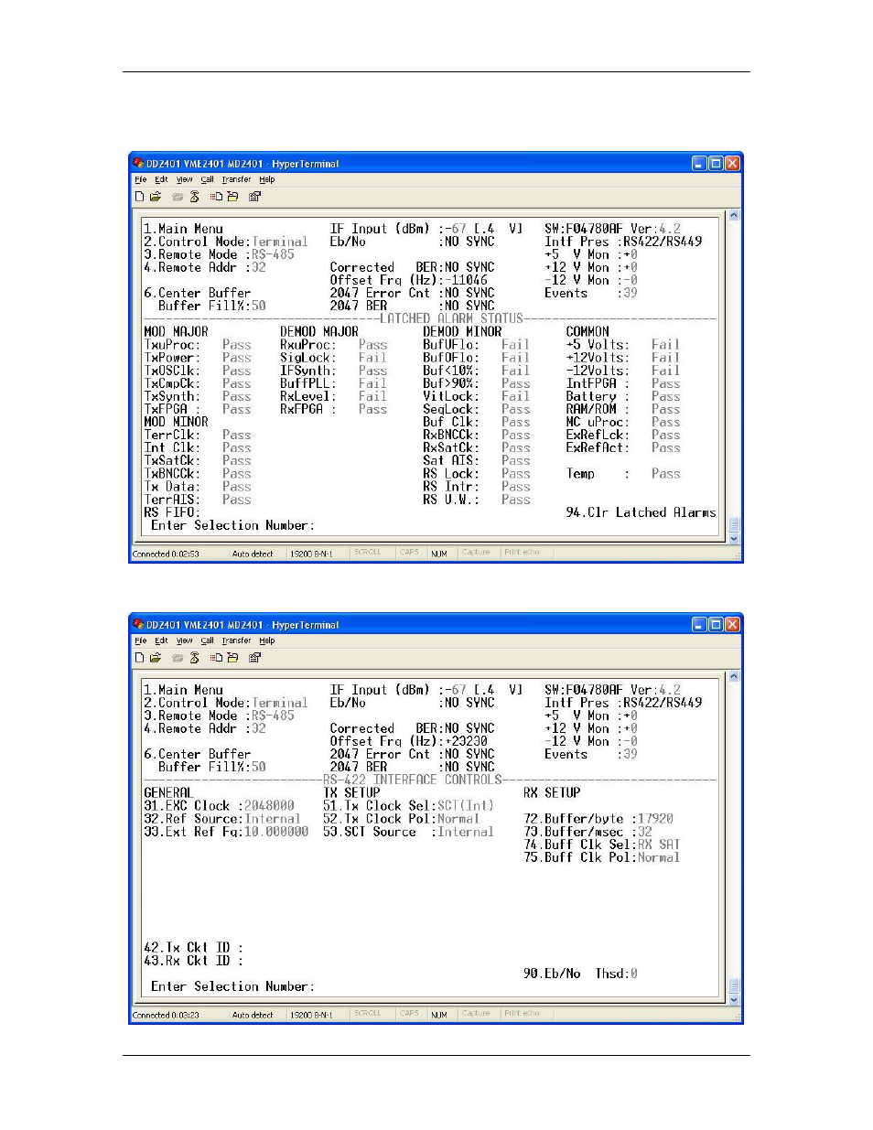
Task: Click '32.Ref Source:Internal' line
Action: coord(222,818)
